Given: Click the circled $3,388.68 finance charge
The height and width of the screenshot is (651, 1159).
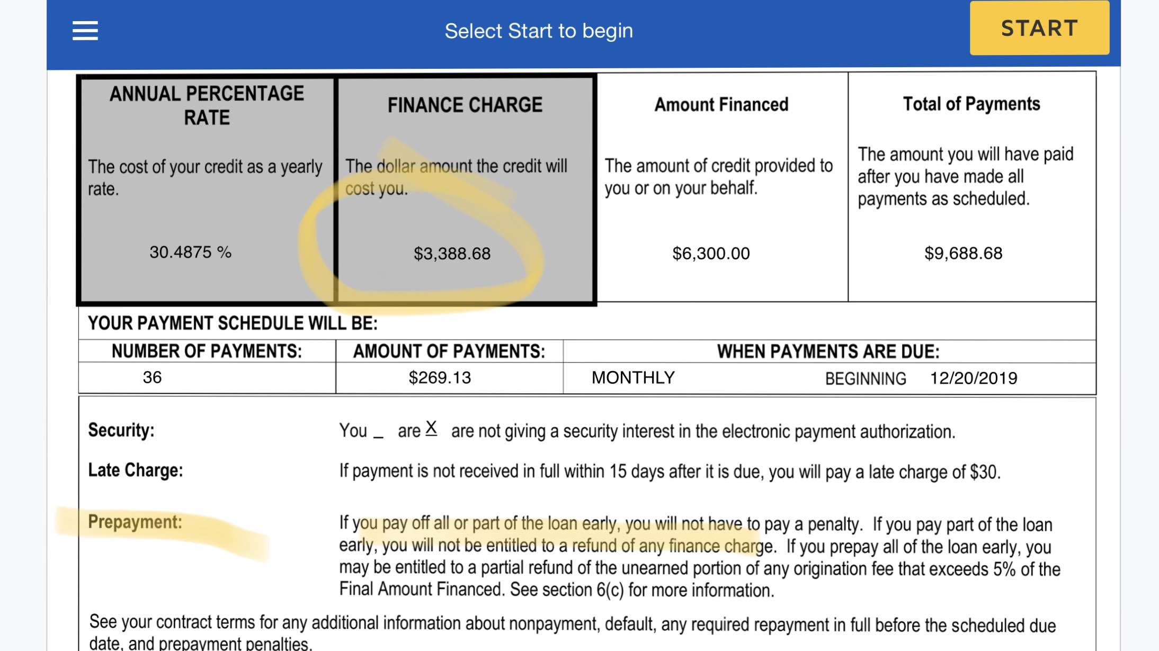Looking at the screenshot, I should point(452,254).
